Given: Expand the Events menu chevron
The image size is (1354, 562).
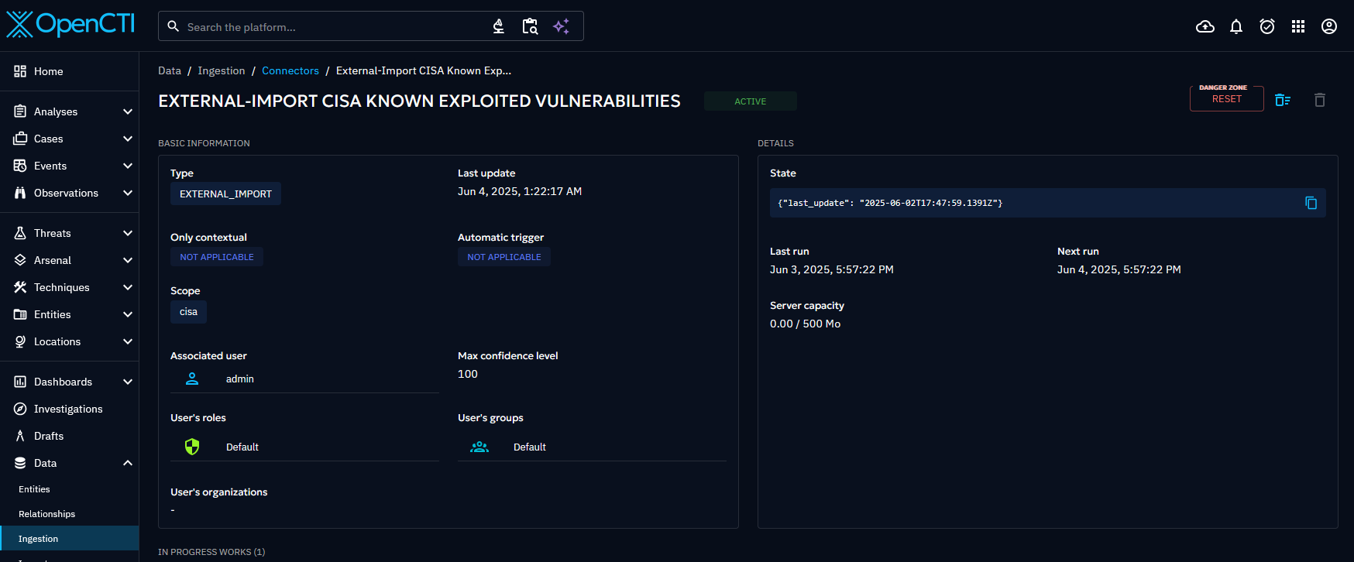Looking at the screenshot, I should 128,166.
